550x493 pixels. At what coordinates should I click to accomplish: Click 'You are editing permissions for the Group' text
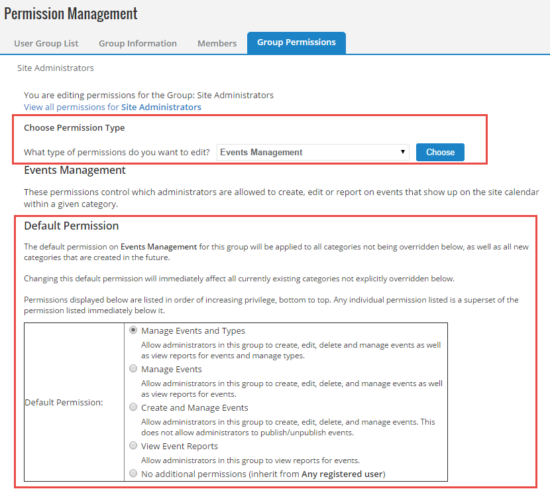[x=148, y=95]
